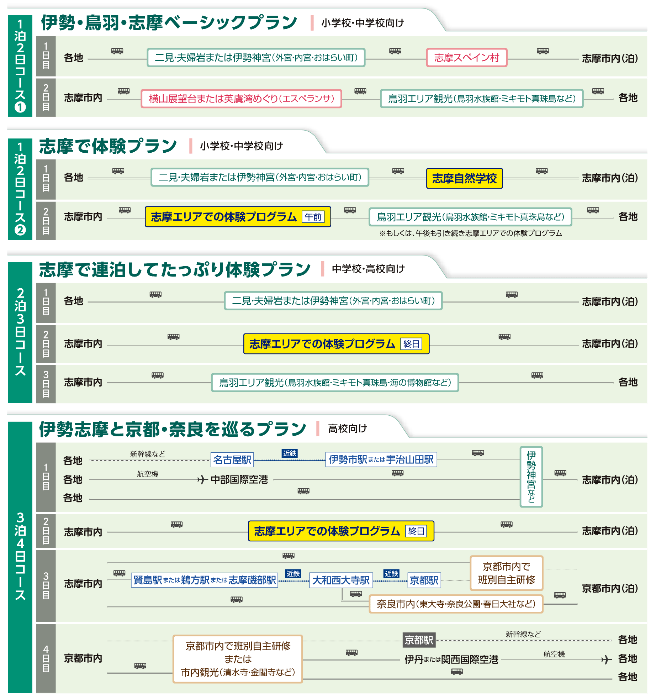Click 伊丹または関西国際空港 text

[451, 659]
